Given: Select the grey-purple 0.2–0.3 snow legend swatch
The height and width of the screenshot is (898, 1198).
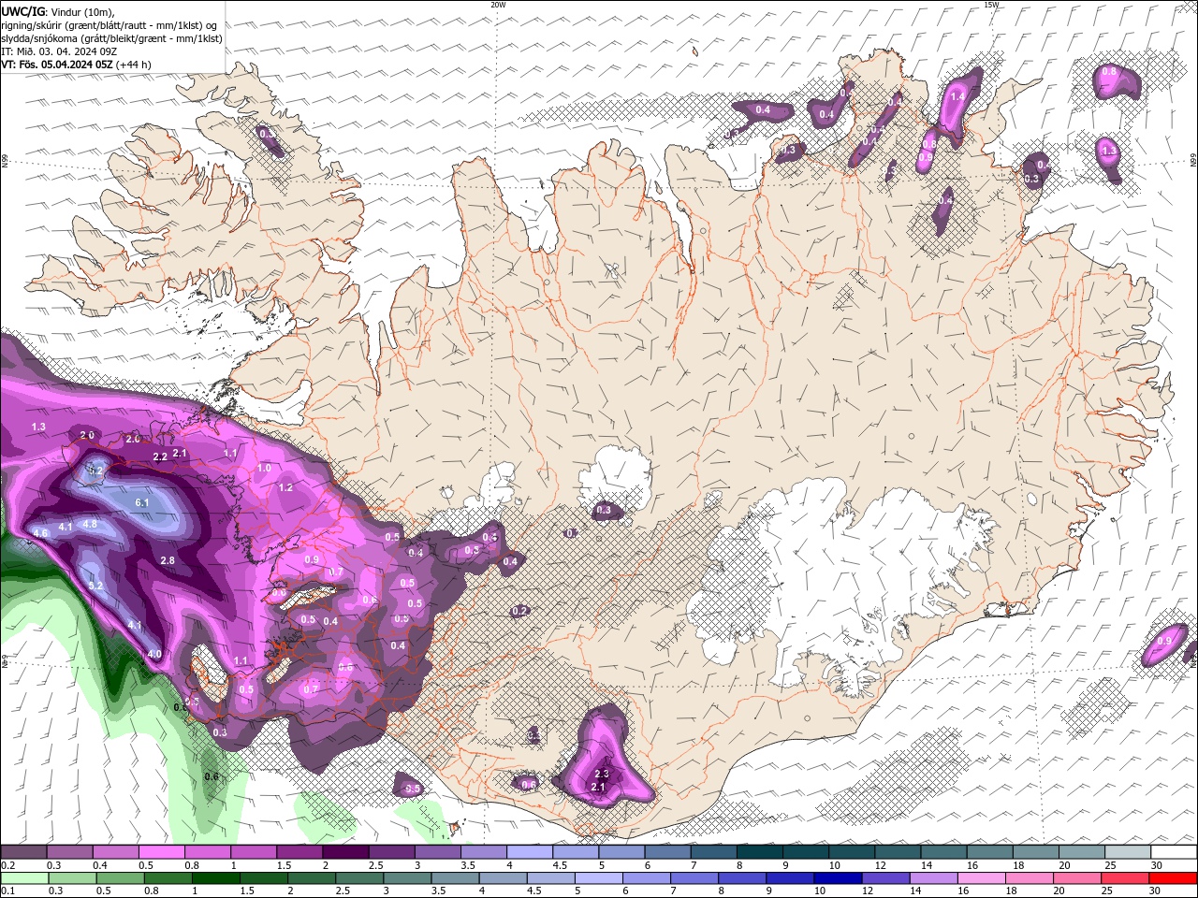Looking at the screenshot, I should [22, 852].
